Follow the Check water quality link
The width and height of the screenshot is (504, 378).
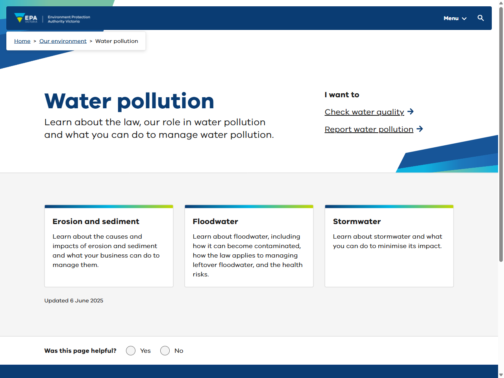364,112
